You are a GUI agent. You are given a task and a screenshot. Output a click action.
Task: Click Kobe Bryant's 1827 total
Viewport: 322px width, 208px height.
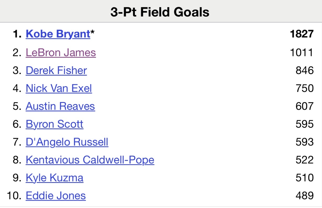click(302, 34)
